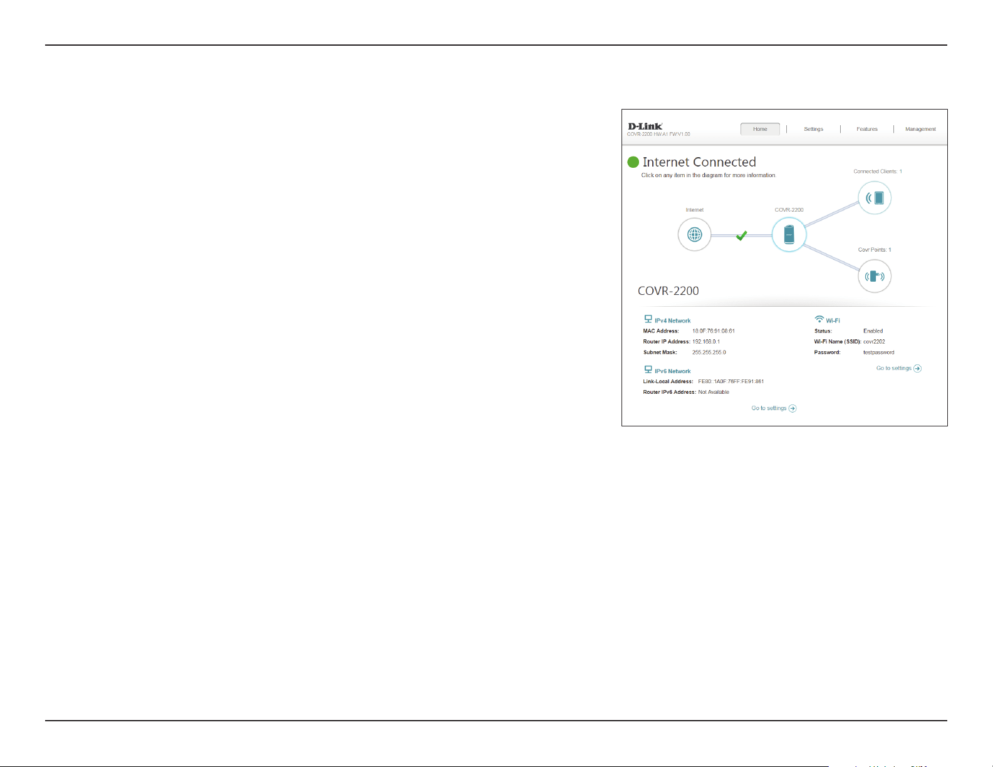Viewport: 993px width, 767px height.
Task: Click the subnet mask value 255.255.255.0
Action: [x=709, y=353]
